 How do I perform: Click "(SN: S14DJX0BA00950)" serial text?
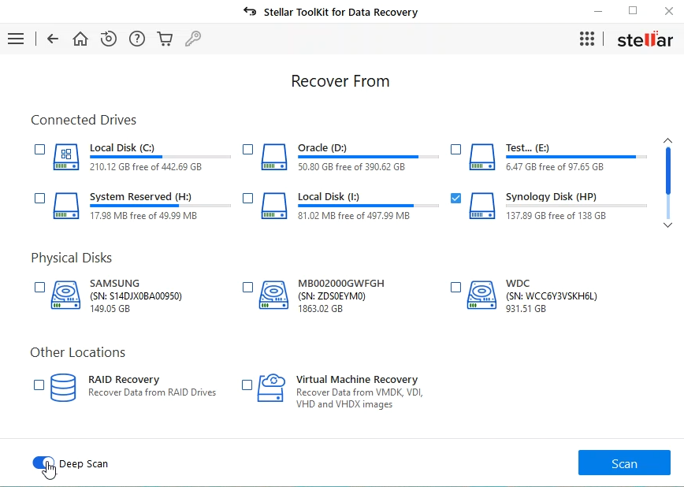(x=136, y=296)
